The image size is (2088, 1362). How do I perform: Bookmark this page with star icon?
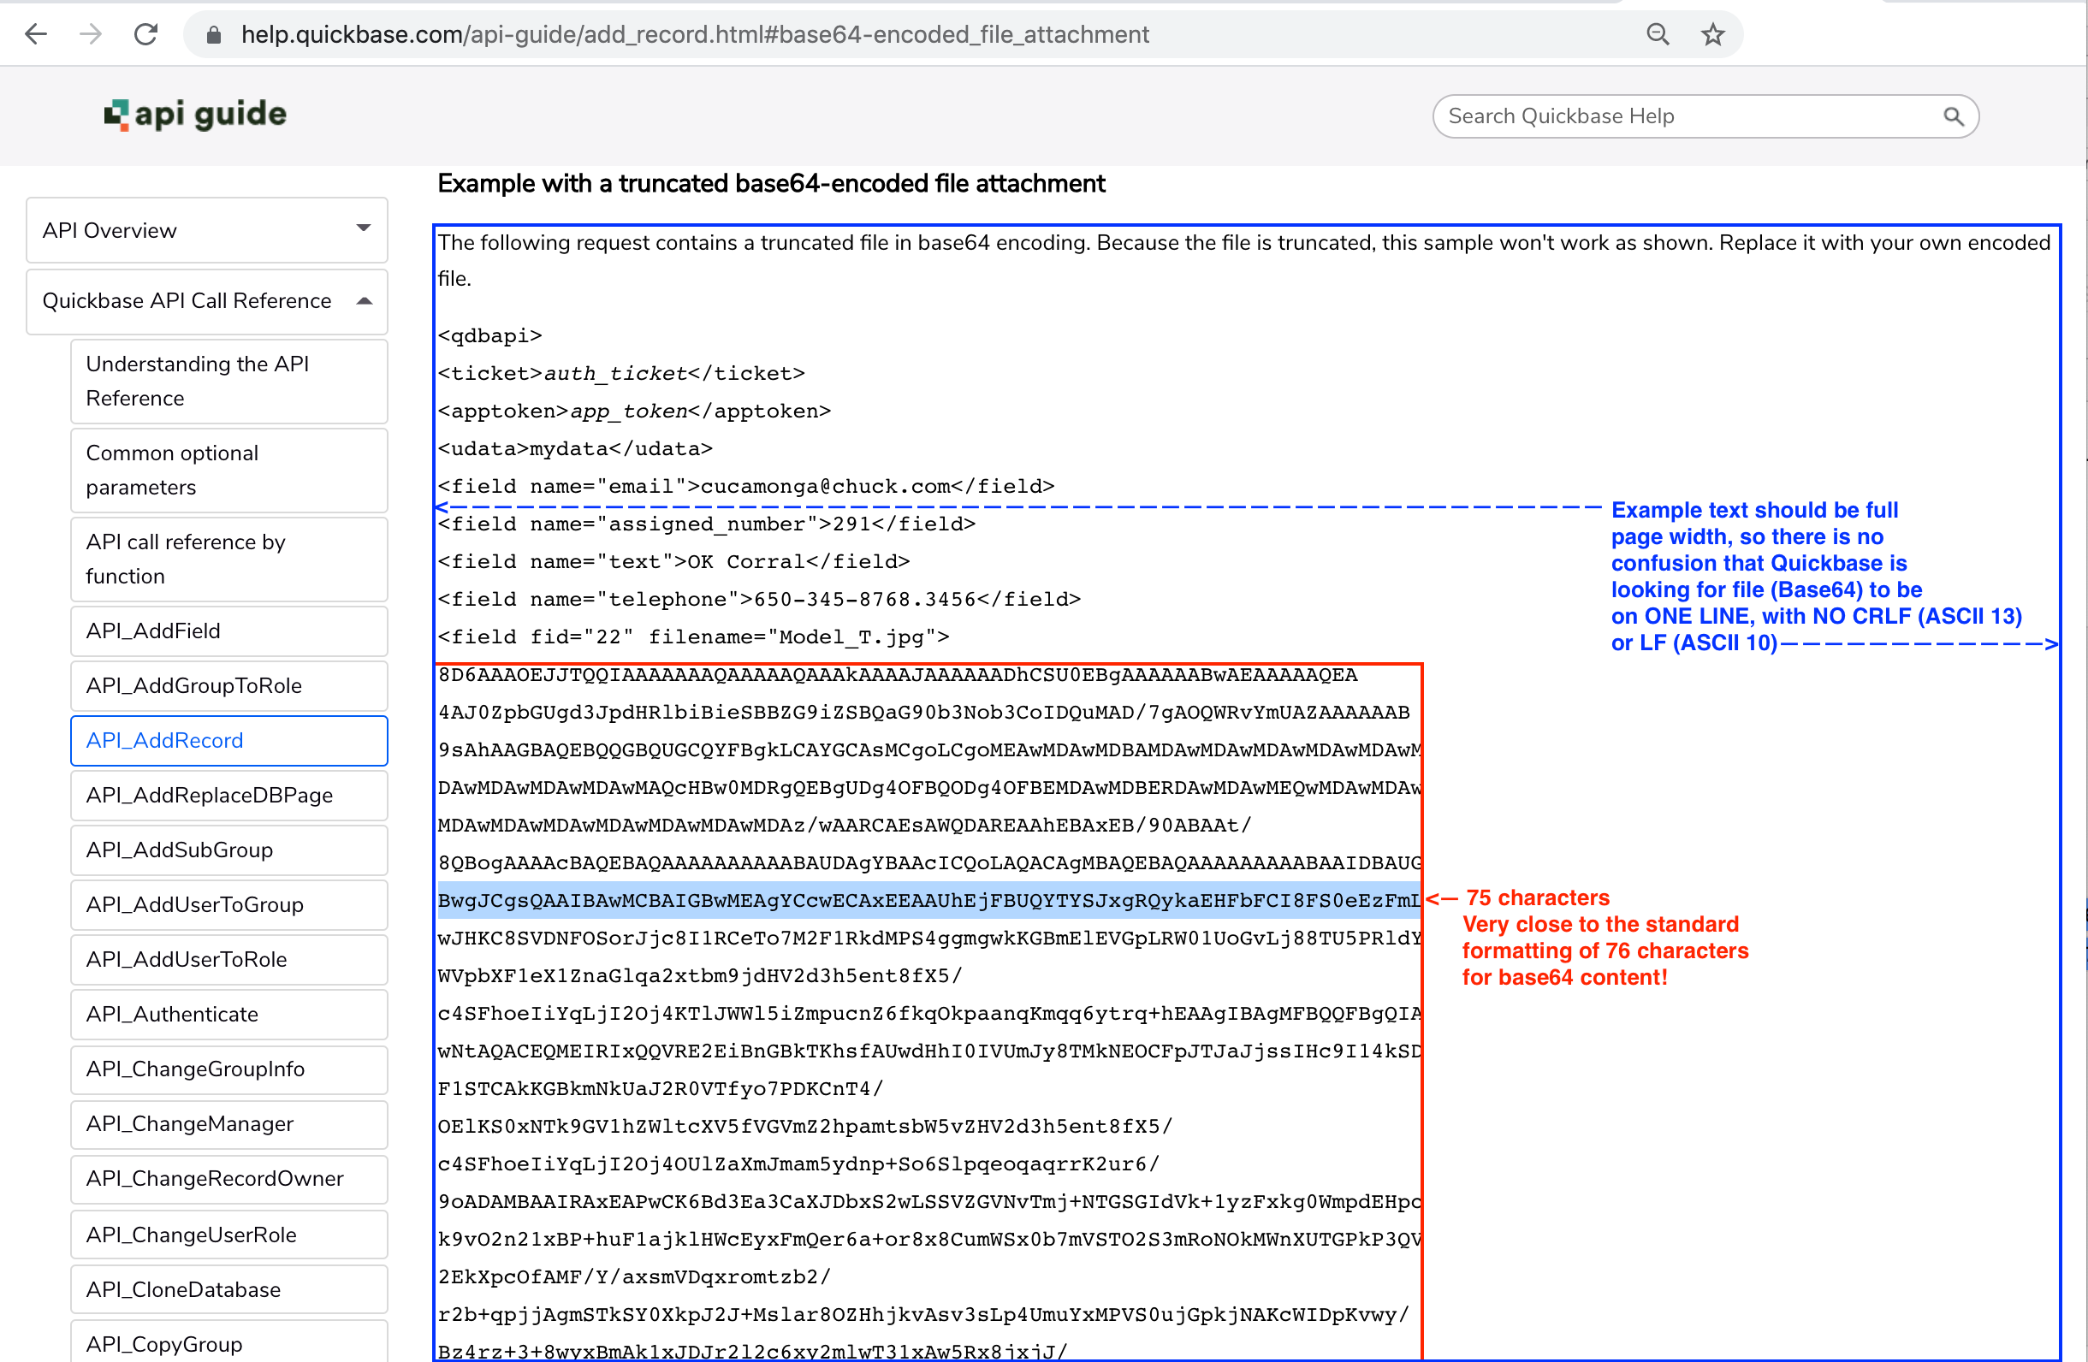click(1712, 35)
